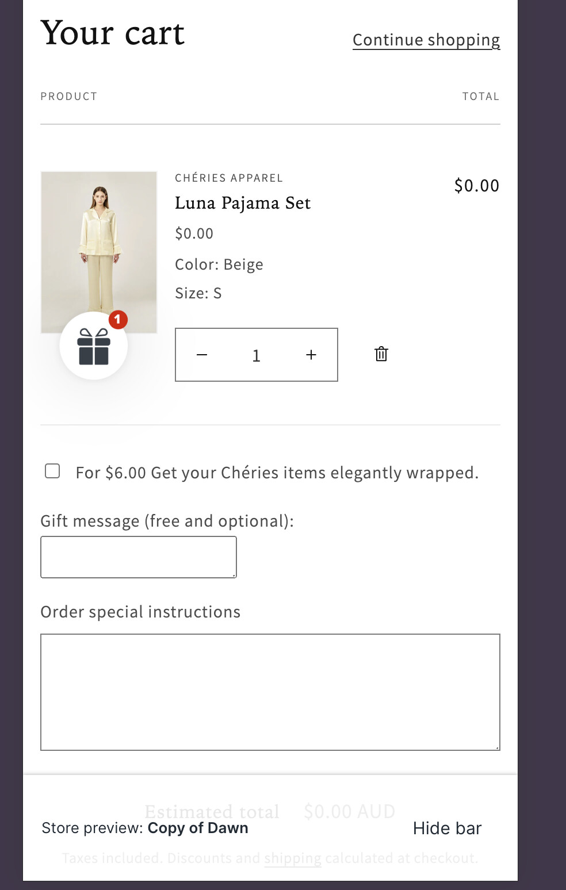Grab the gift message box resize handle
This screenshot has width=566, height=890.
point(234,574)
